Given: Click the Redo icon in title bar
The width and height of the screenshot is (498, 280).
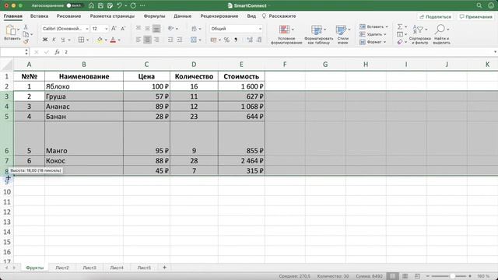Looking at the screenshot, I should pos(133,5).
